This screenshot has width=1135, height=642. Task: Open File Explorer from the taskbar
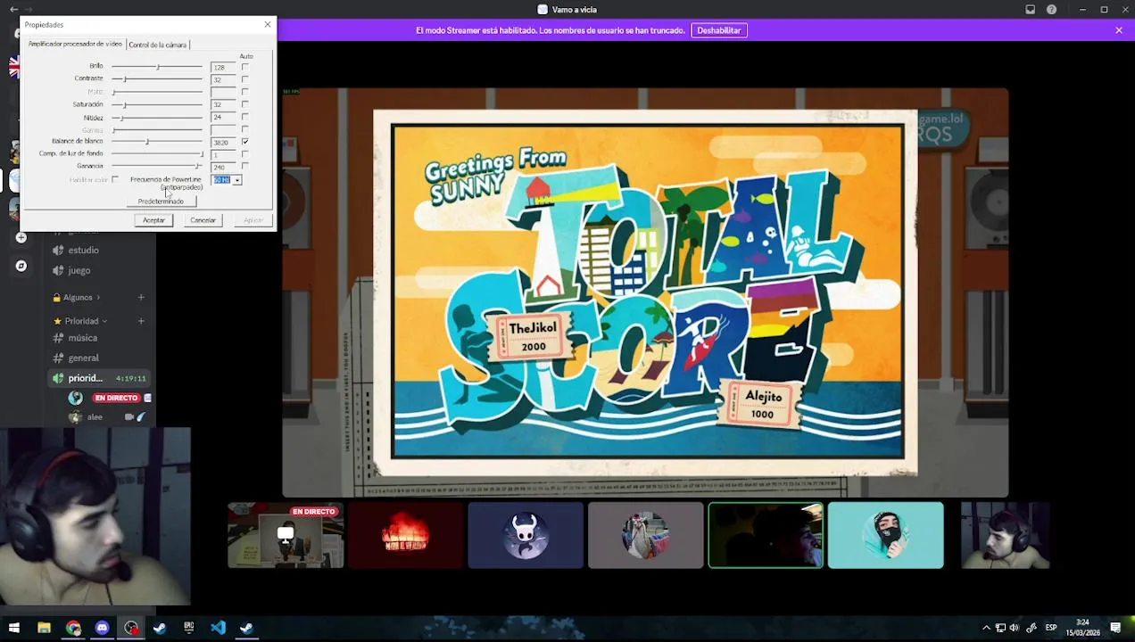point(44,628)
